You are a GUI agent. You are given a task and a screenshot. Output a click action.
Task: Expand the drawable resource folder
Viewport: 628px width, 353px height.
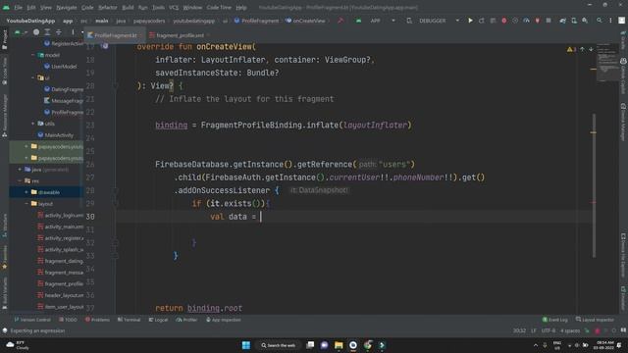click(26, 192)
